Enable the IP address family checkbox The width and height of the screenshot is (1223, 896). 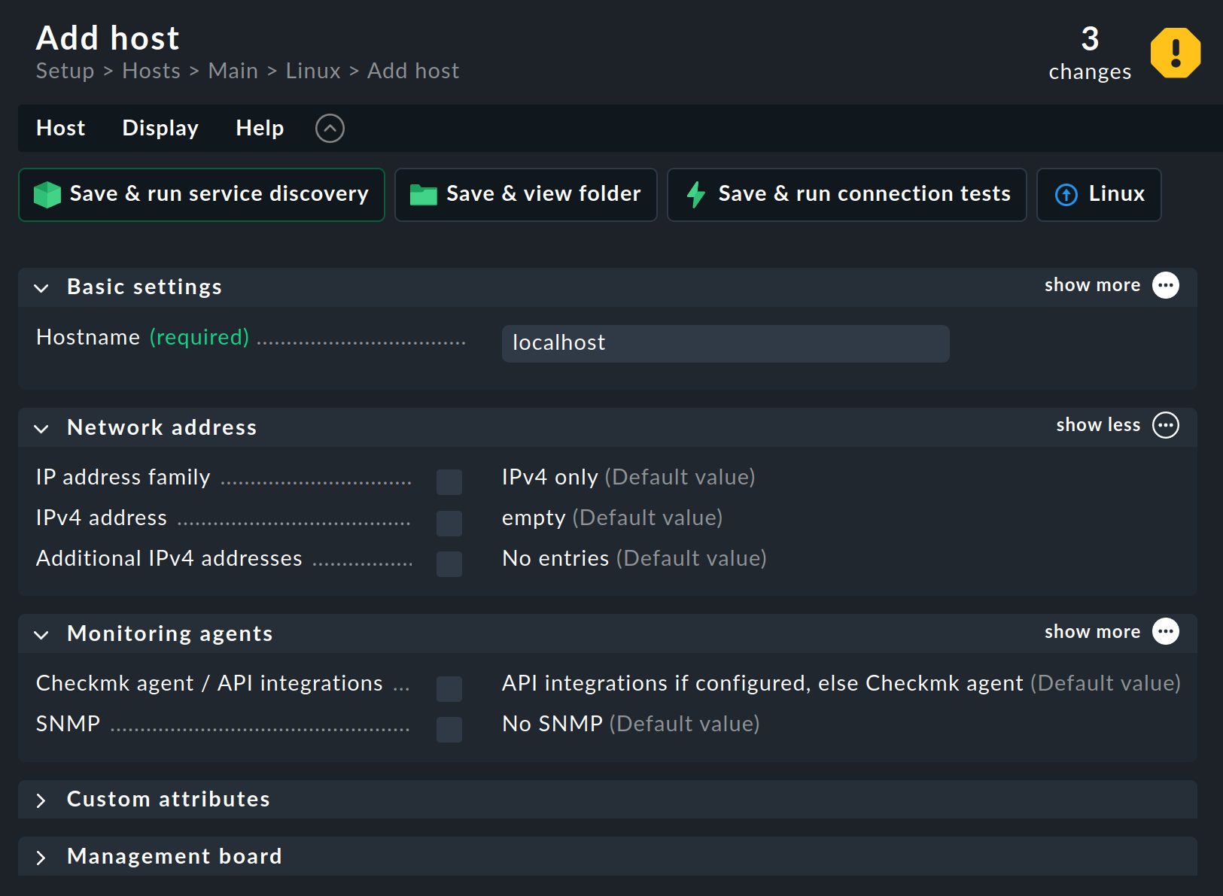(449, 482)
